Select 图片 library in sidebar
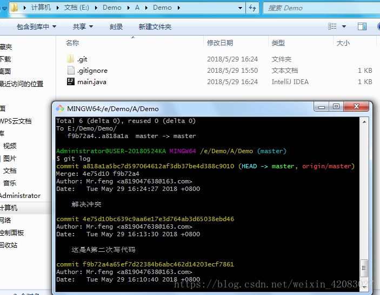Image resolution: width=380 pixels, height=295 pixels. (x=10, y=159)
